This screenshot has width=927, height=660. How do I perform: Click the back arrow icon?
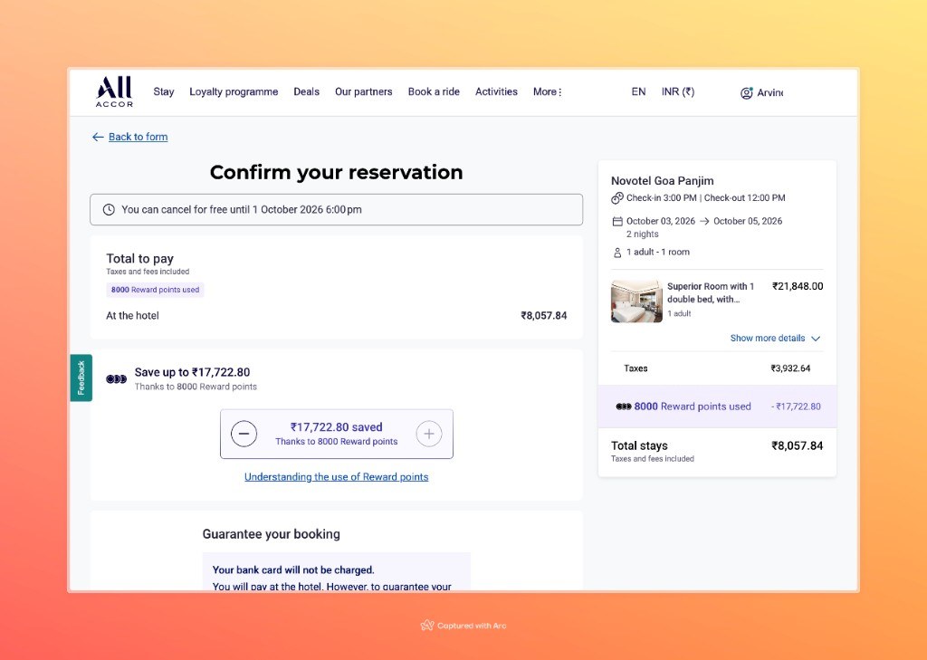(x=98, y=138)
